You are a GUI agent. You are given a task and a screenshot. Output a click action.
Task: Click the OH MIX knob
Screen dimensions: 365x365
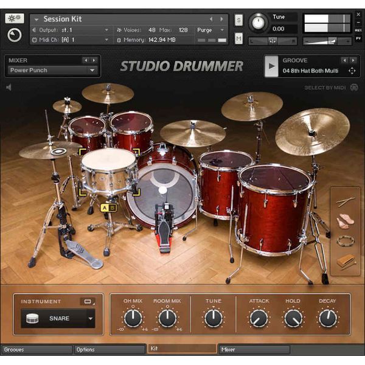pos(133,318)
